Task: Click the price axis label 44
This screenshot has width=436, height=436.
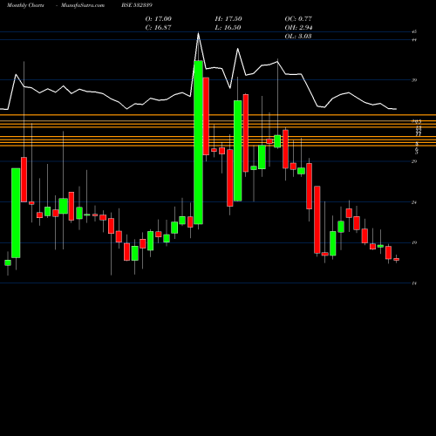Action: (x=414, y=40)
